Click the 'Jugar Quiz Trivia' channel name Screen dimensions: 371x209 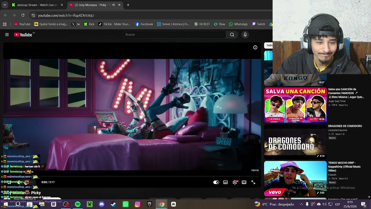pos(337,101)
